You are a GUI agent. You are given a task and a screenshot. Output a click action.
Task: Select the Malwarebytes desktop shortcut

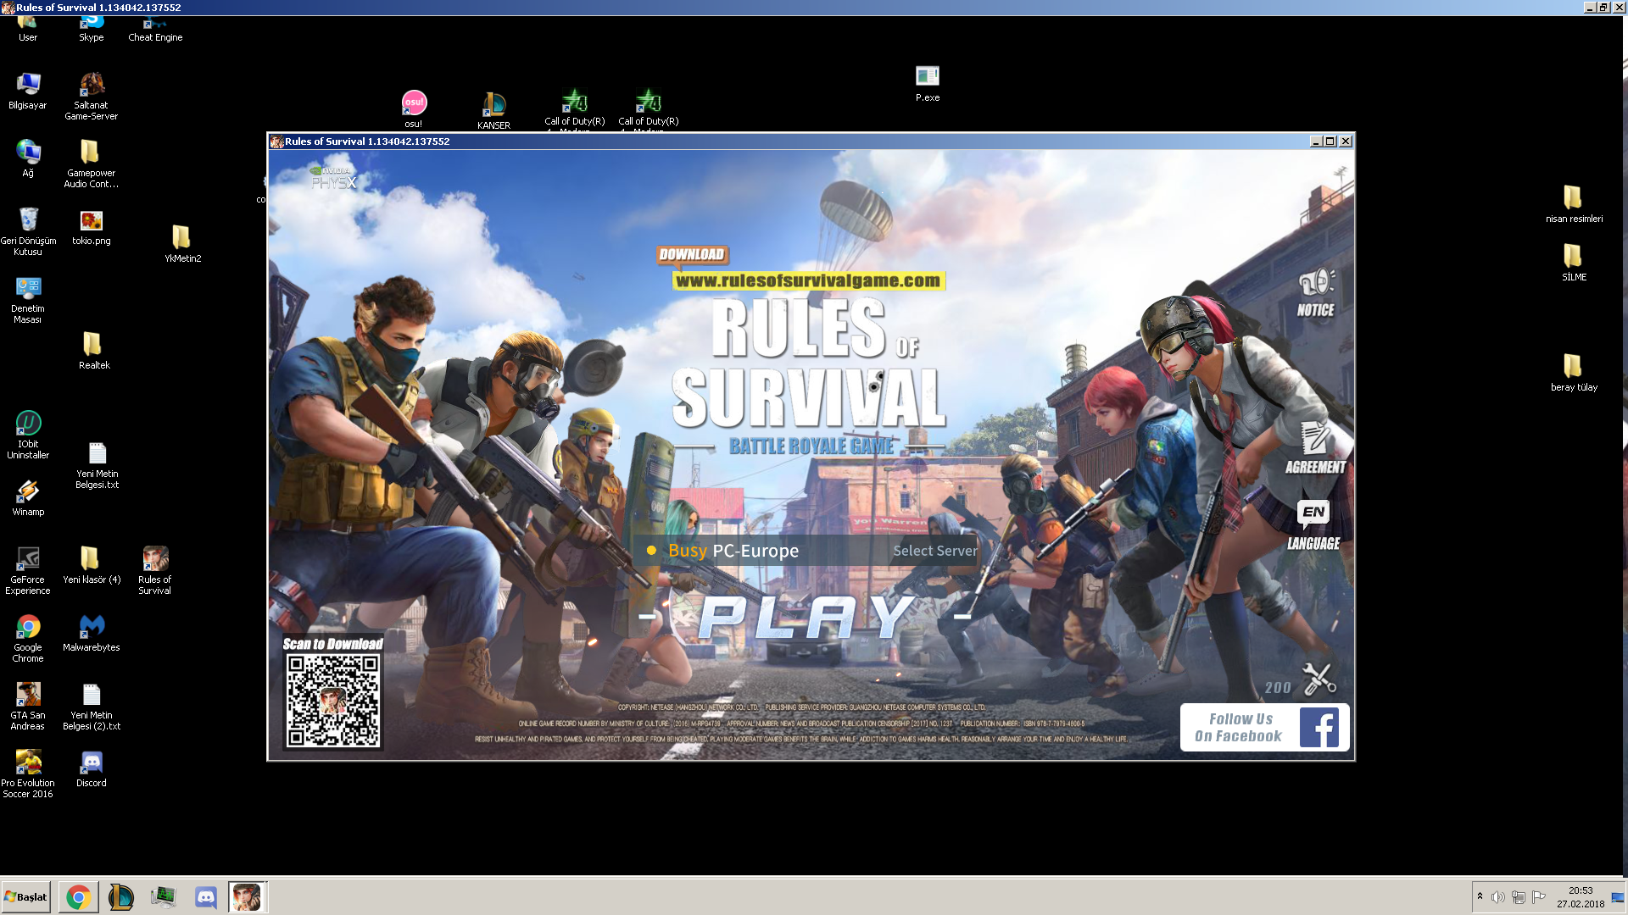[x=92, y=633]
